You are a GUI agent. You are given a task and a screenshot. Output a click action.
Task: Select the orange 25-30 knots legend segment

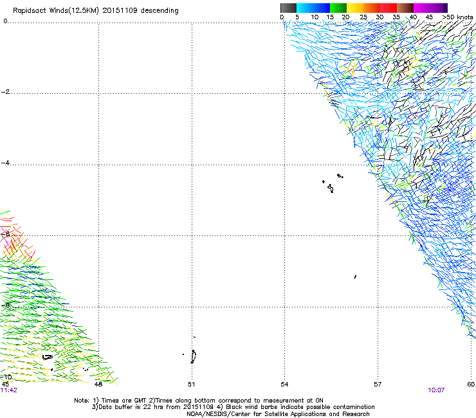372,8
